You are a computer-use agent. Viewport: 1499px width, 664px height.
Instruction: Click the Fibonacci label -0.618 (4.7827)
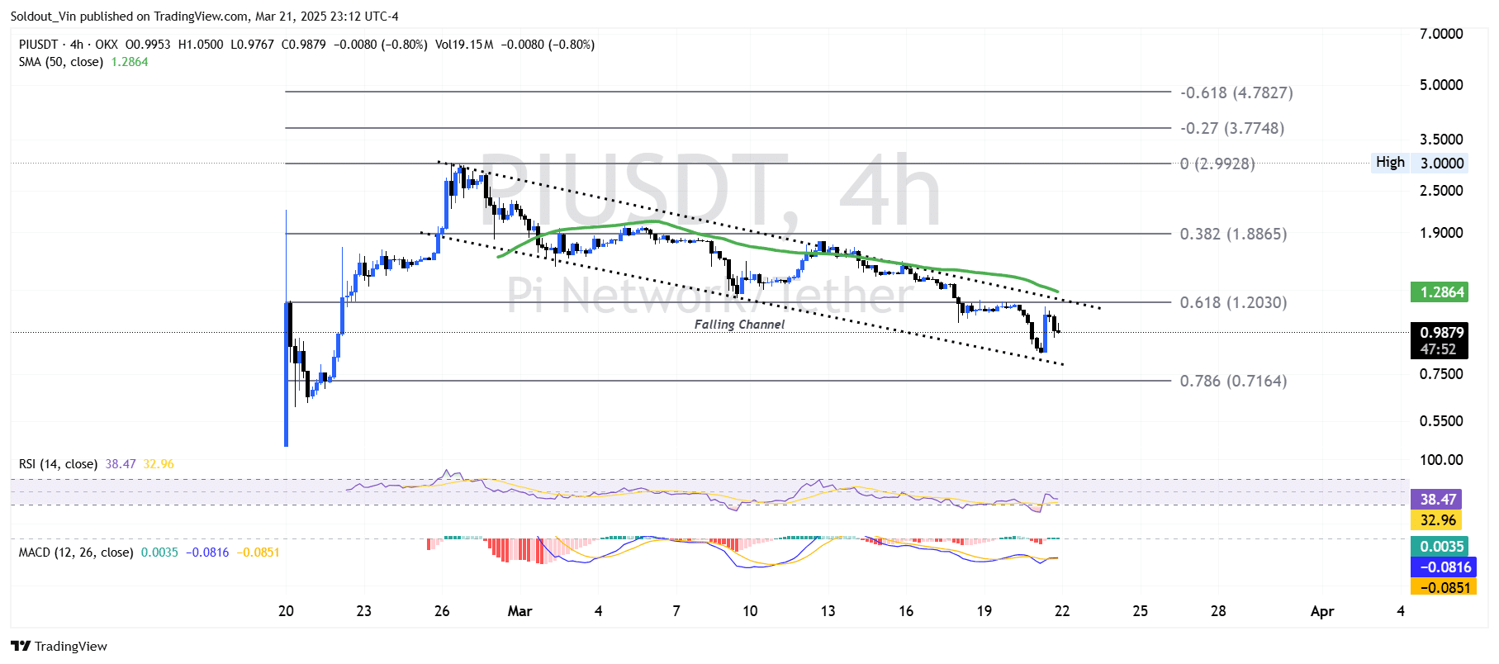pyautogui.click(x=1236, y=92)
